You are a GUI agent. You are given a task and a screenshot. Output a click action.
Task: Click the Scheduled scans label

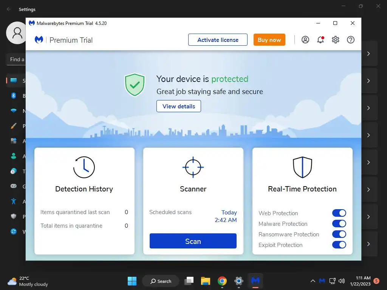[170, 212]
